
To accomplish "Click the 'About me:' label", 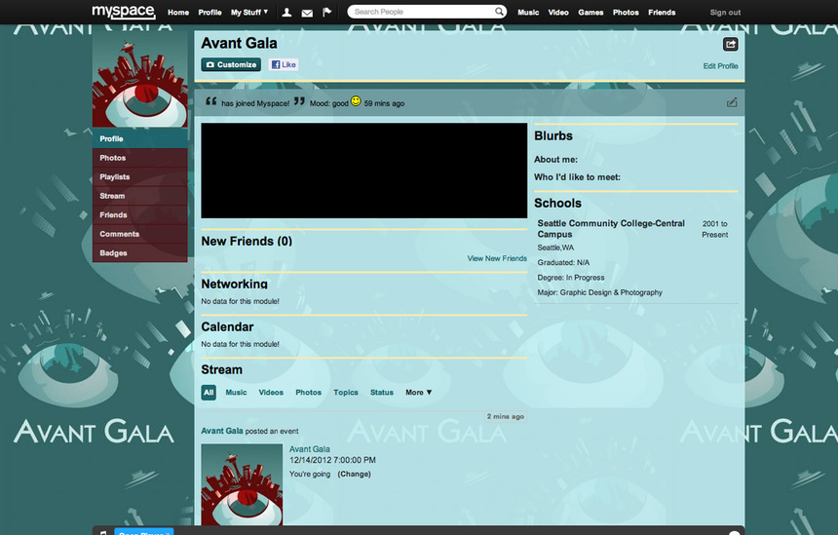I will tap(555, 160).
